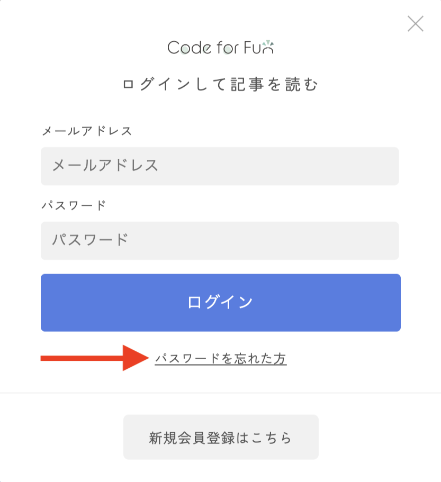
Task: Click the green dot inside the logo's first o
Action: click(185, 50)
